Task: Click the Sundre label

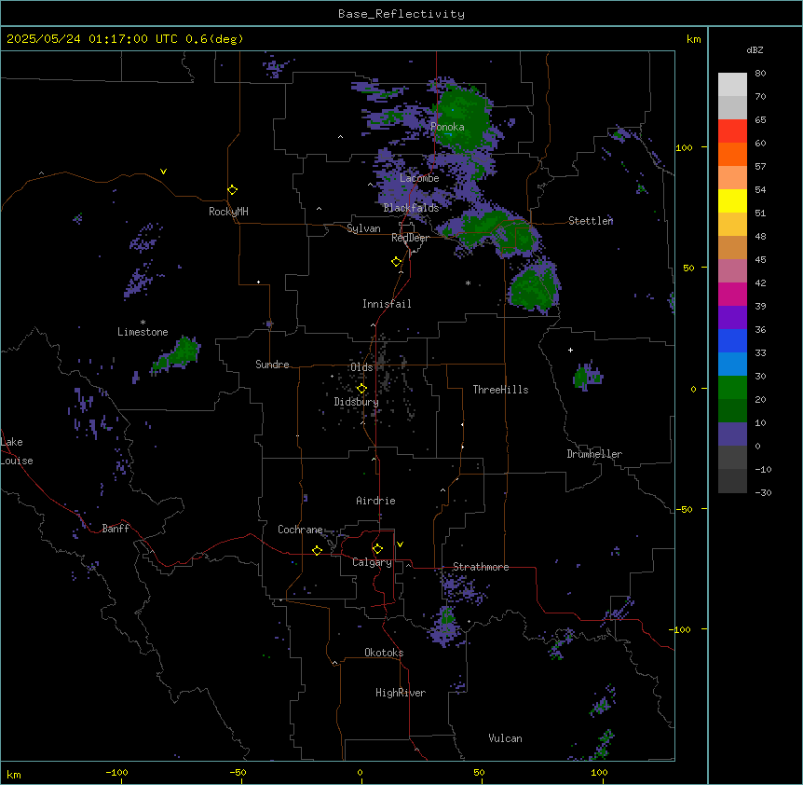Action: point(272,365)
